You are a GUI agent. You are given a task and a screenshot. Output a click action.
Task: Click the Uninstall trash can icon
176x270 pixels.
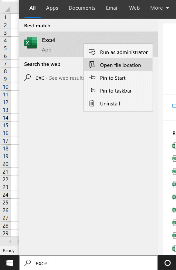92,103
